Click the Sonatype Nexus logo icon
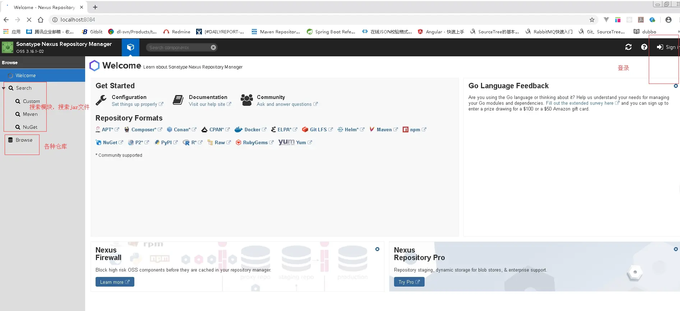Image resolution: width=680 pixels, height=311 pixels. pyautogui.click(x=8, y=47)
